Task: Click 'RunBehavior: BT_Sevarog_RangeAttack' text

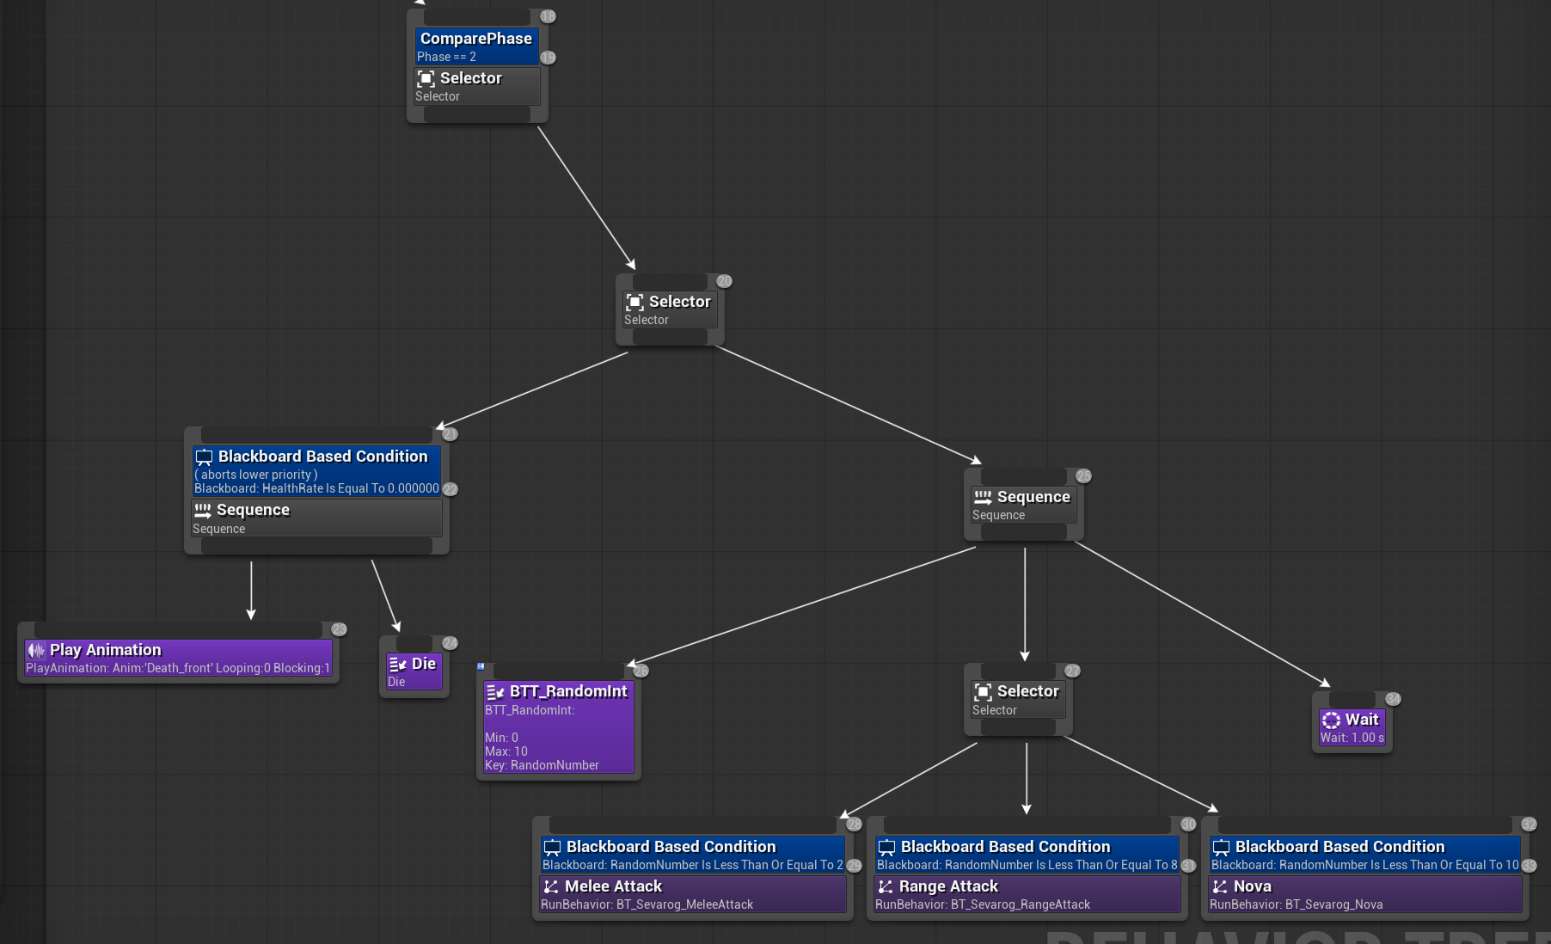Action: tap(983, 904)
